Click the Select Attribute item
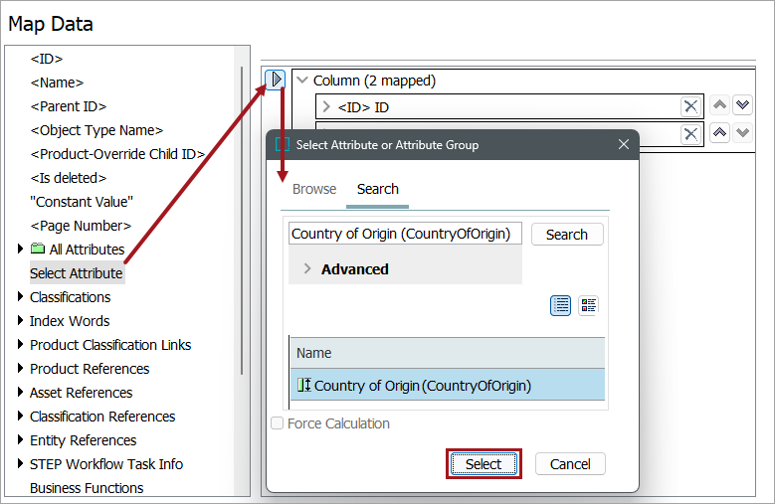 78,273
